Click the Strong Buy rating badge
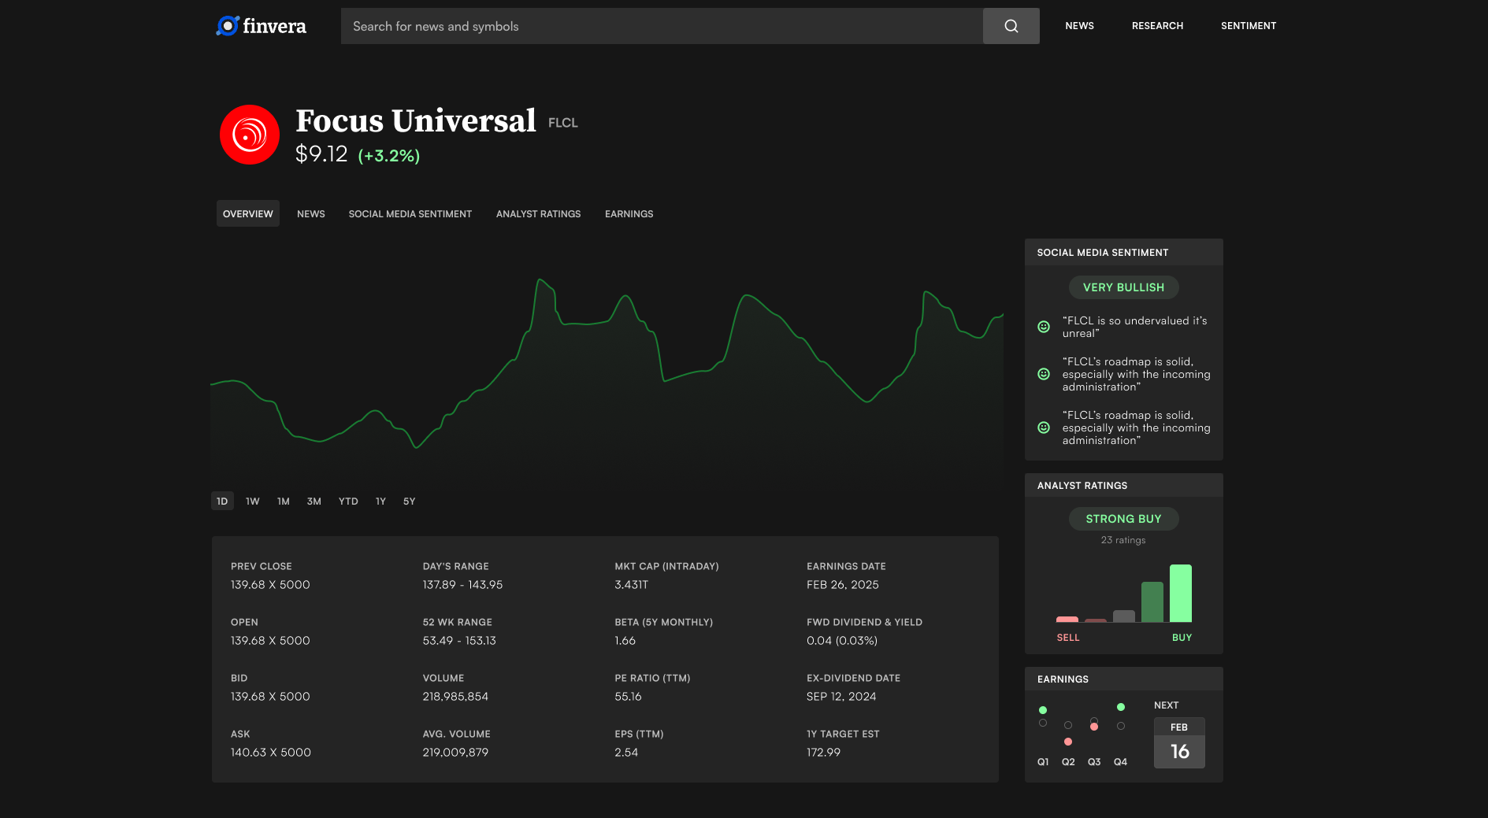Image resolution: width=1488 pixels, height=818 pixels. point(1123,519)
